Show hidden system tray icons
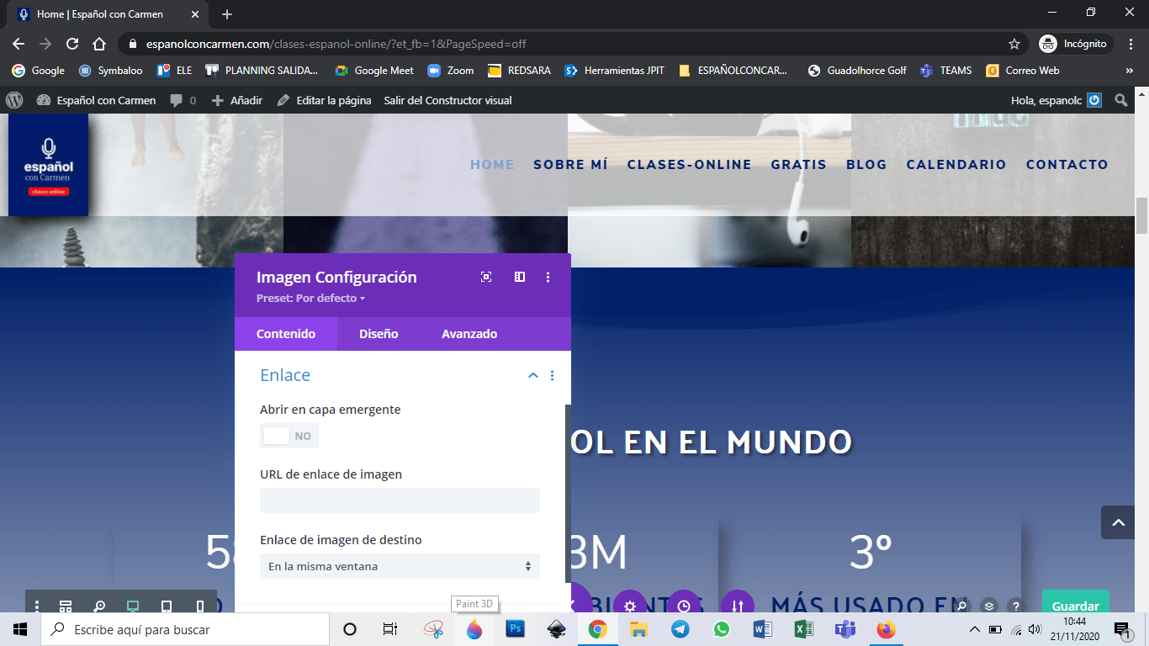Image resolution: width=1149 pixels, height=646 pixels. (x=975, y=629)
